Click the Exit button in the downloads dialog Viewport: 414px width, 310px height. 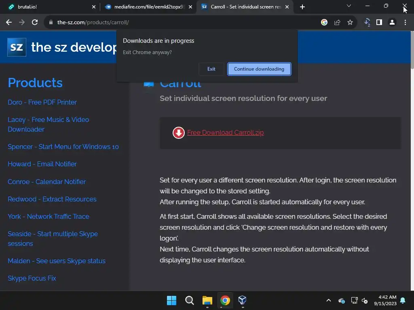[x=211, y=69]
